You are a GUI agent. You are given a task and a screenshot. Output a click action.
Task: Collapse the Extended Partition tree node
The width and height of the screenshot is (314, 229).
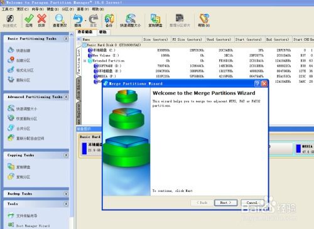point(85,61)
